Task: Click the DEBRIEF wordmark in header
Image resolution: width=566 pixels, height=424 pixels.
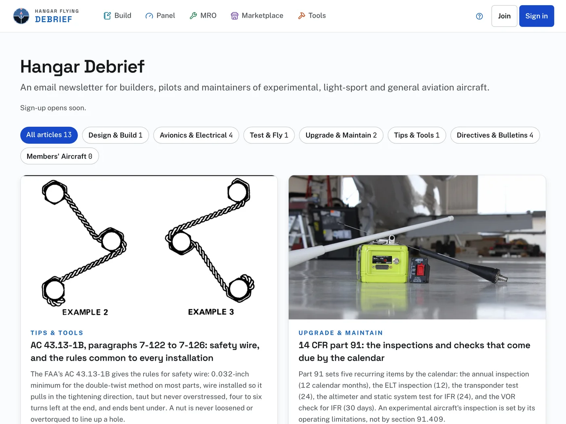Action: tap(53, 19)
